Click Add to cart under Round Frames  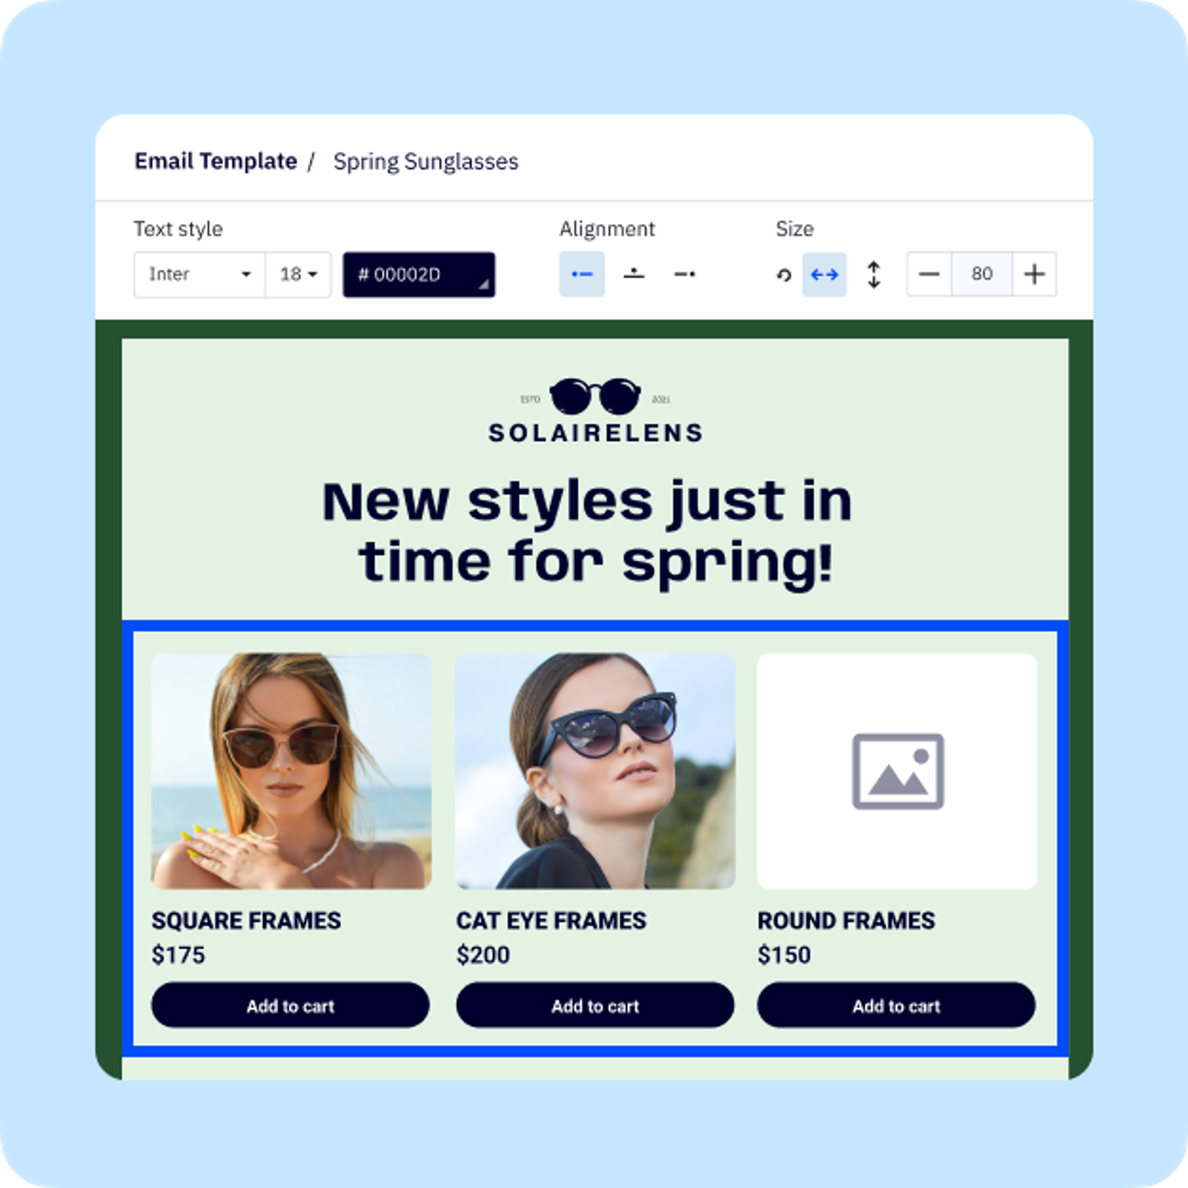click(896, 1006)
